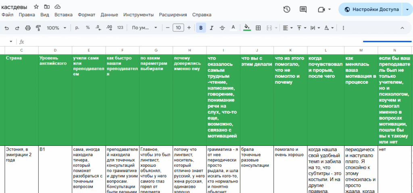
Task: Click the font size field showing 10
Action: pyautogui.click(x=178, y=28)
